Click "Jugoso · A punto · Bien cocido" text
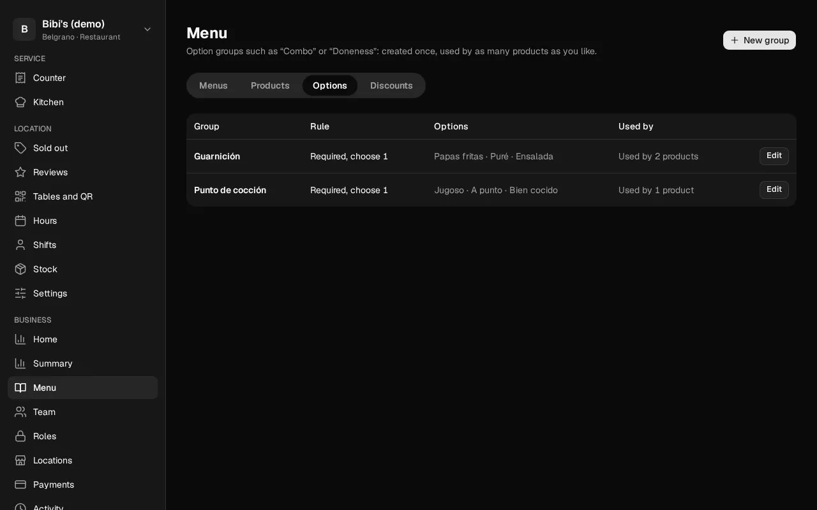The height and width of the screenshot is (510, 817). click(x=496, y=190)
